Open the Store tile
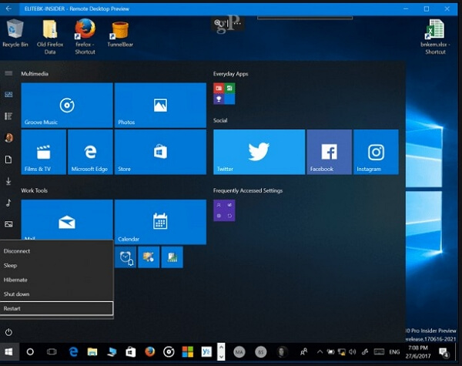Screen dimensions: 462x366 coord(160,152)
